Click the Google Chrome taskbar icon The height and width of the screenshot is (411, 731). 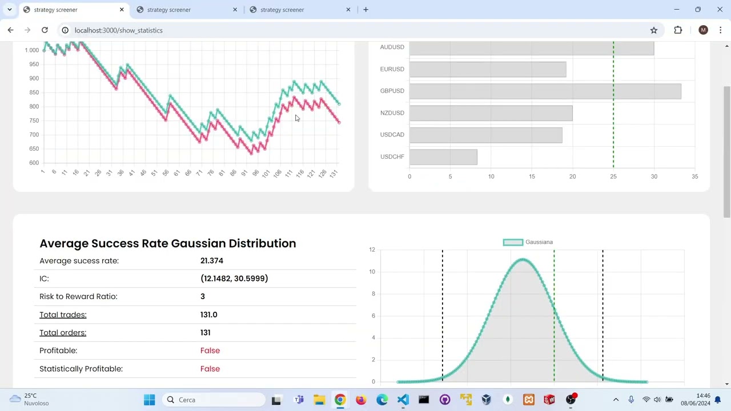point(340,400)
